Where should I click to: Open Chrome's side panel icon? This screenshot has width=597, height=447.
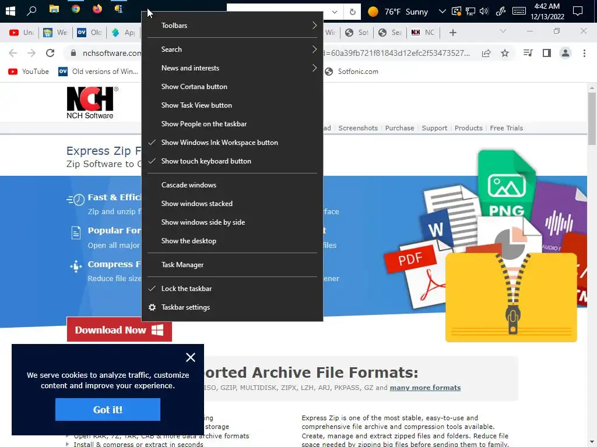(547, 53)
